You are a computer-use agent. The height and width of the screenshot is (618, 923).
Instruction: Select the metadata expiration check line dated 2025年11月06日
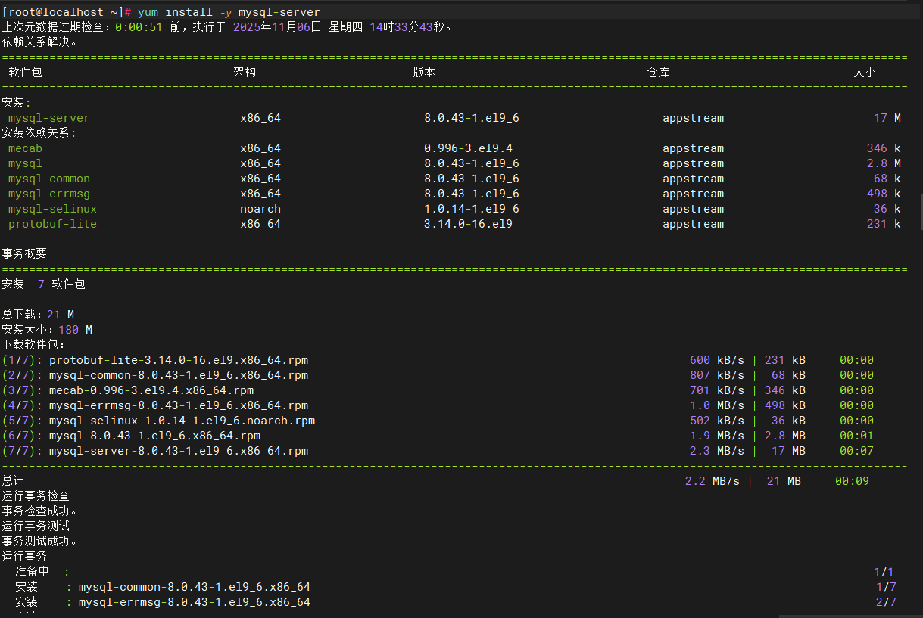[227, 27]
